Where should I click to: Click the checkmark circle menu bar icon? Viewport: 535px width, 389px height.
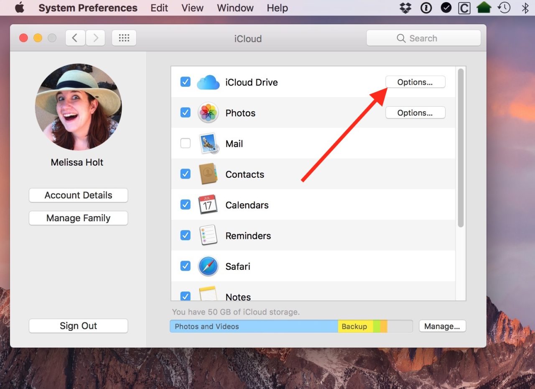446,8
